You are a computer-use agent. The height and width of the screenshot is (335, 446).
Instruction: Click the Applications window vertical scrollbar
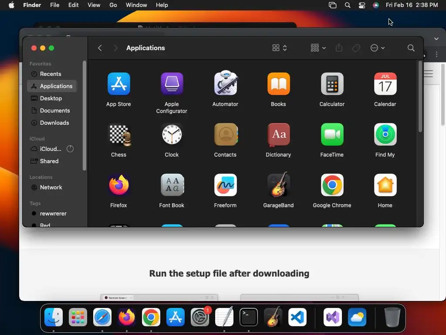pos(420,96)
